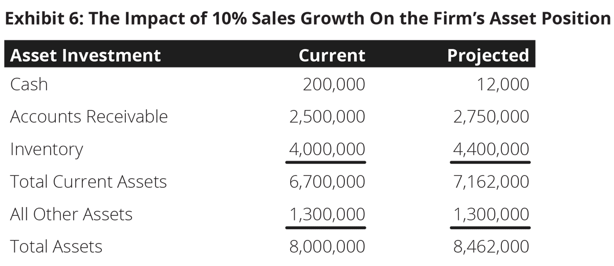Click the 2,500,000 Accounts Receivable value
This screenshot has width=614, height=266.
click(327, 117)
